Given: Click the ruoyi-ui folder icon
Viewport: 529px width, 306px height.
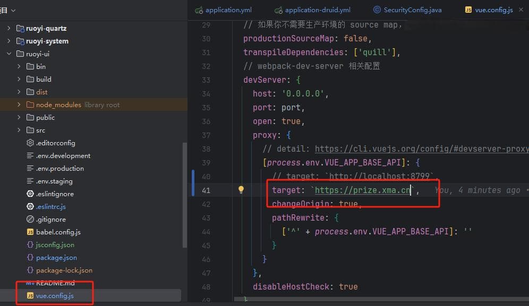Looking at the screenshot, I should pos(20,54).
